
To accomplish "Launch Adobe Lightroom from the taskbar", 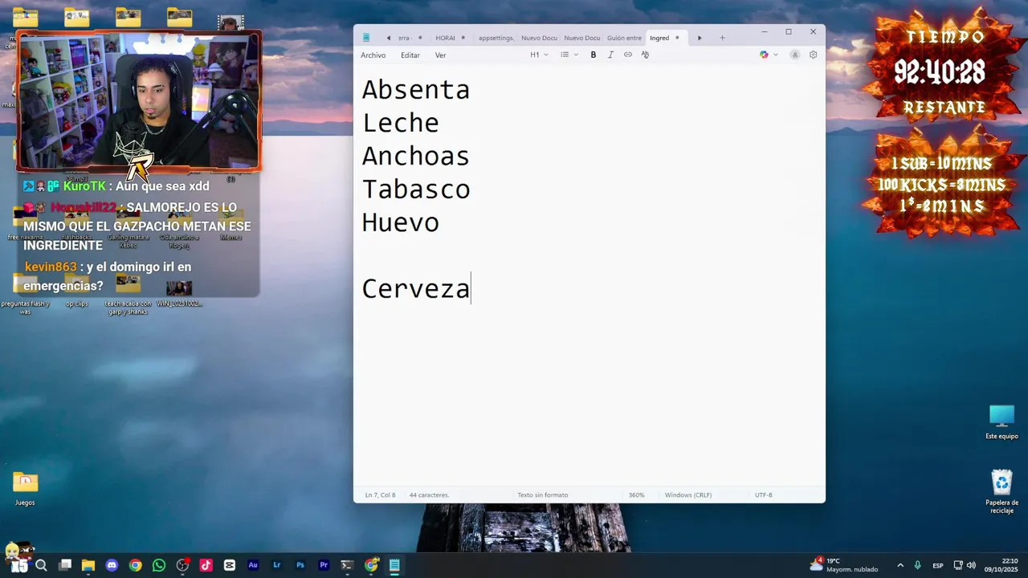I will tap(276, 565).
